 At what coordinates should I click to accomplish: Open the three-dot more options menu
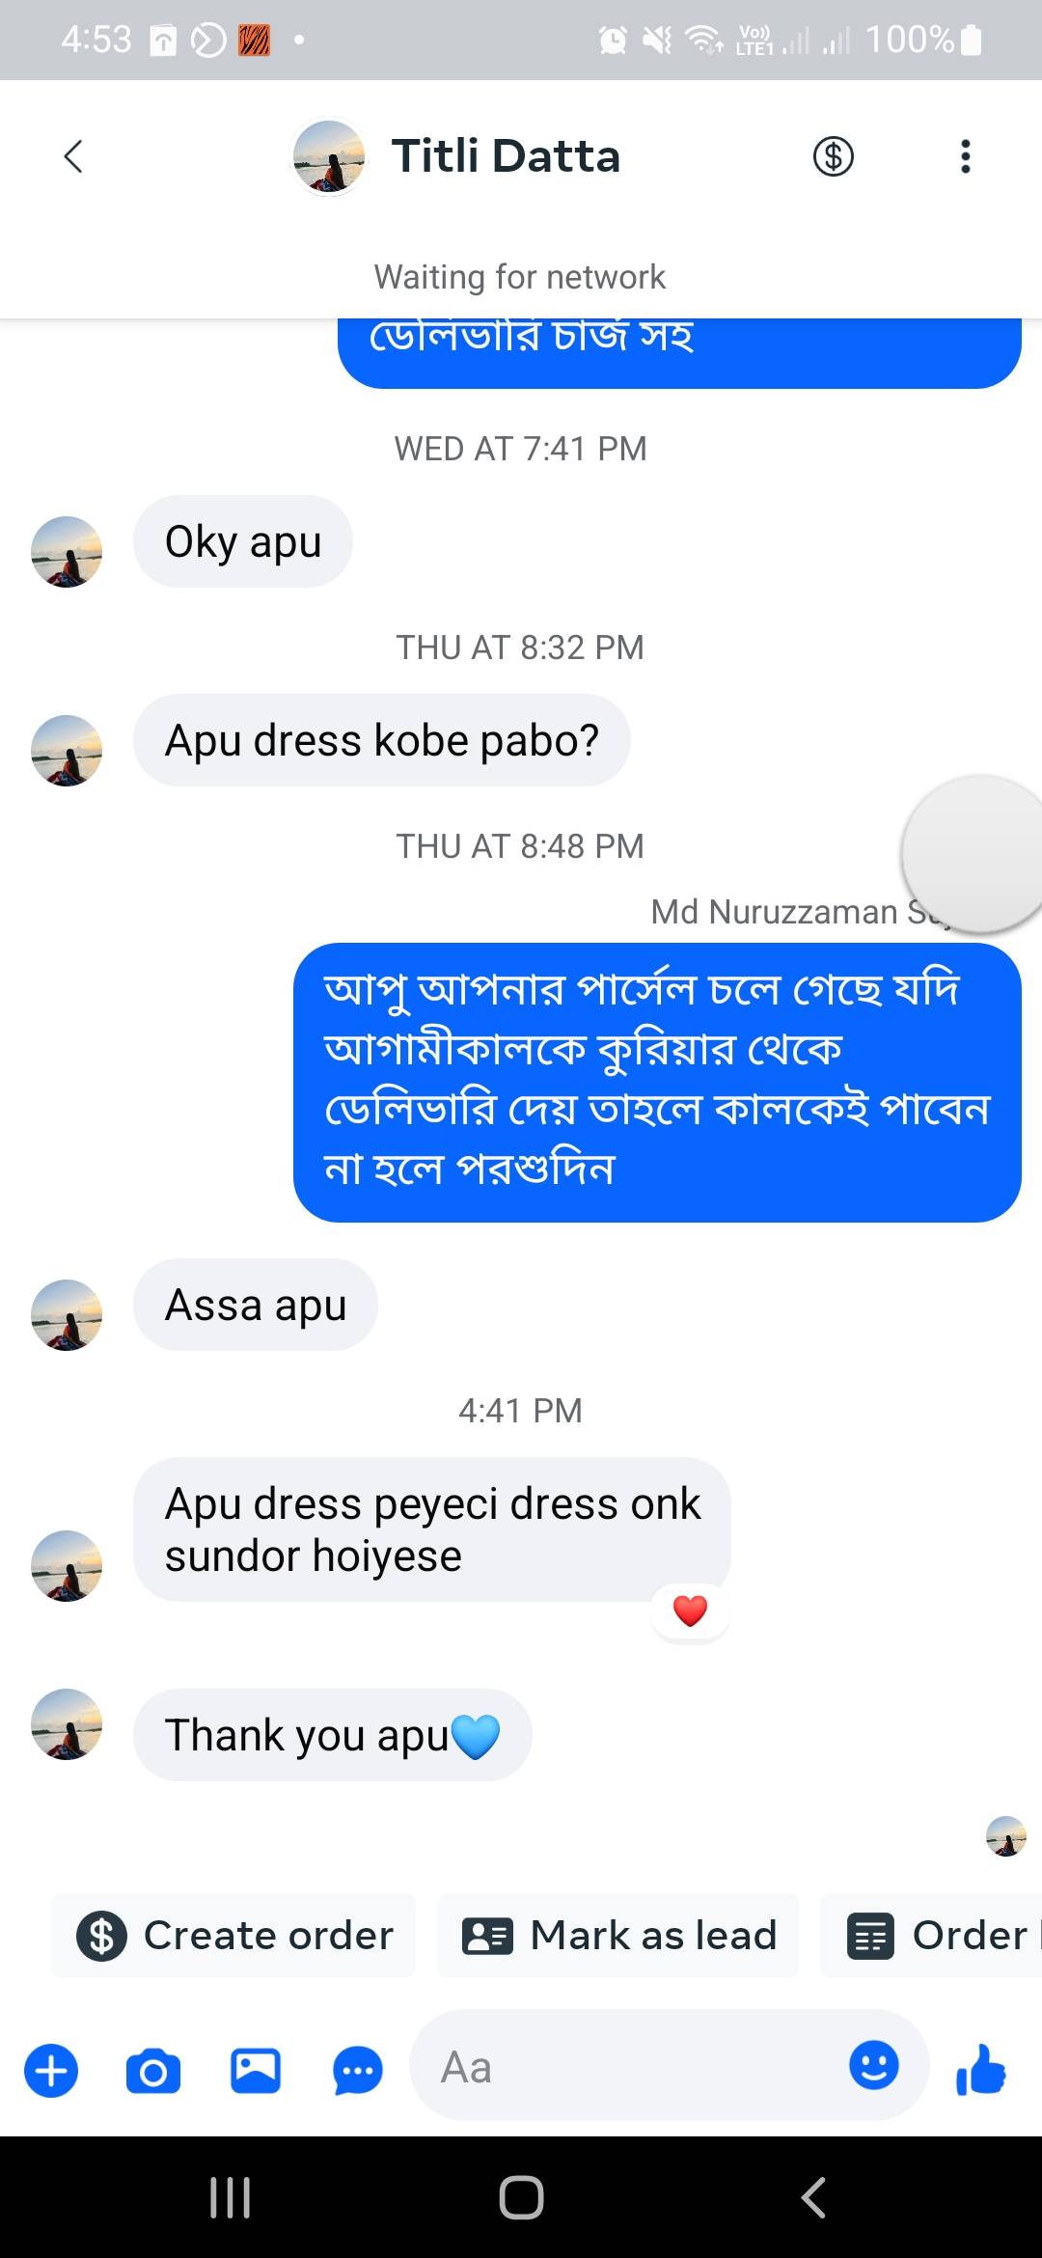click(965, 156)
